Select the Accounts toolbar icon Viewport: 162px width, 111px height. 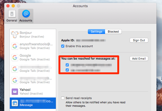point(26,16)
